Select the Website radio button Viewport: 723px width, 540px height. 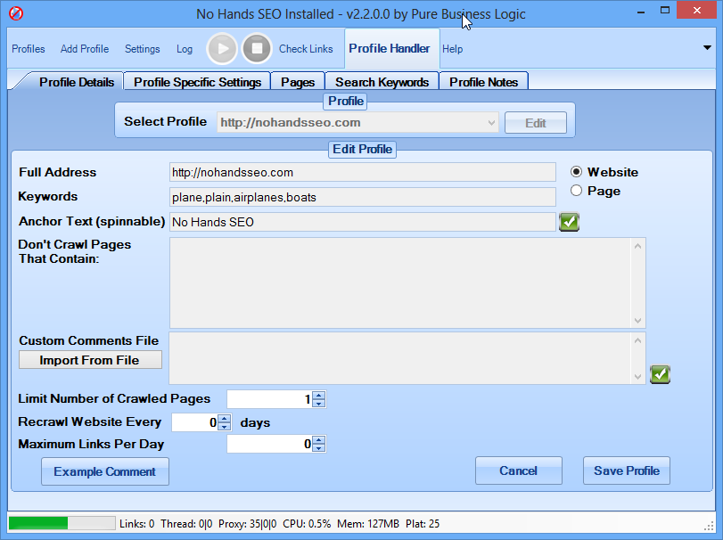576,172
